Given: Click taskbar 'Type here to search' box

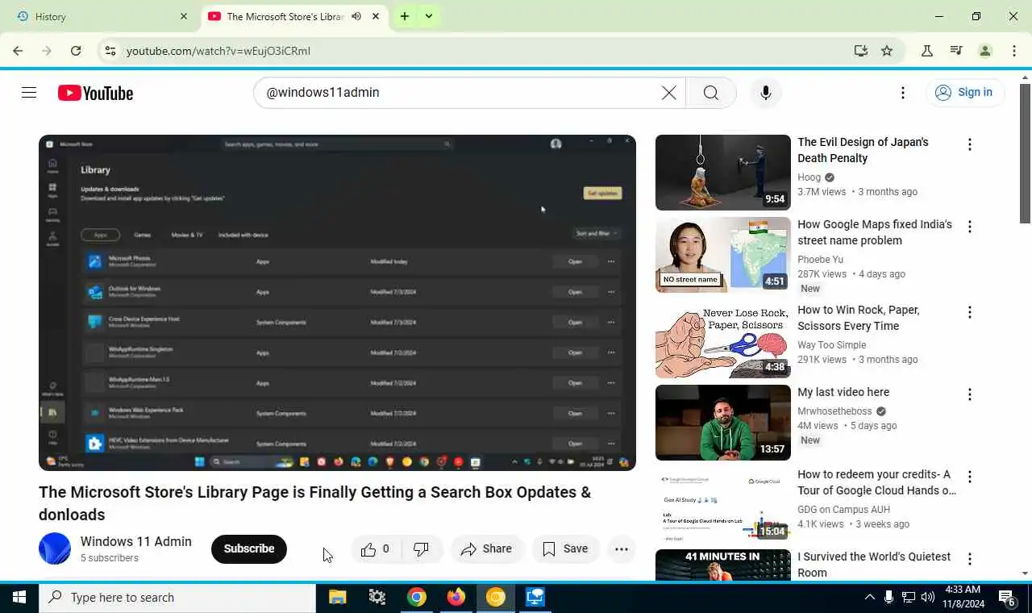Looking at the screenshot, I should (x=177, y=598).
